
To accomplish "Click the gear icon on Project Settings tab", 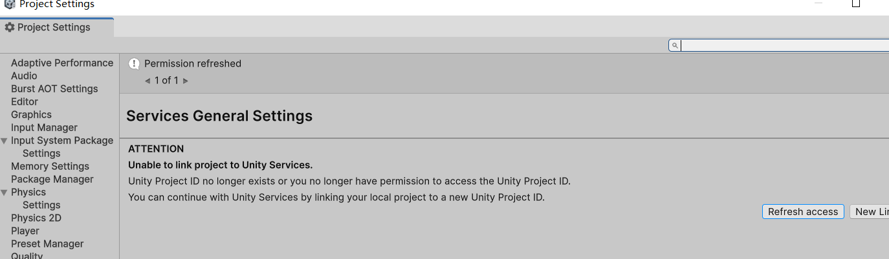I will tap(10, 28).
